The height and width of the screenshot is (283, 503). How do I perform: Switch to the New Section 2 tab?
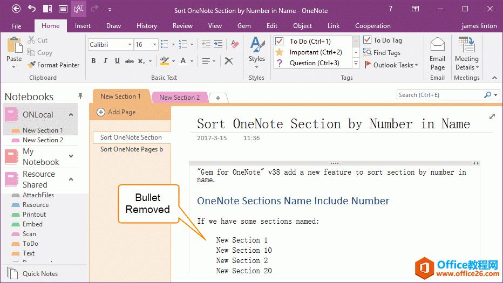tap(179, 98)
